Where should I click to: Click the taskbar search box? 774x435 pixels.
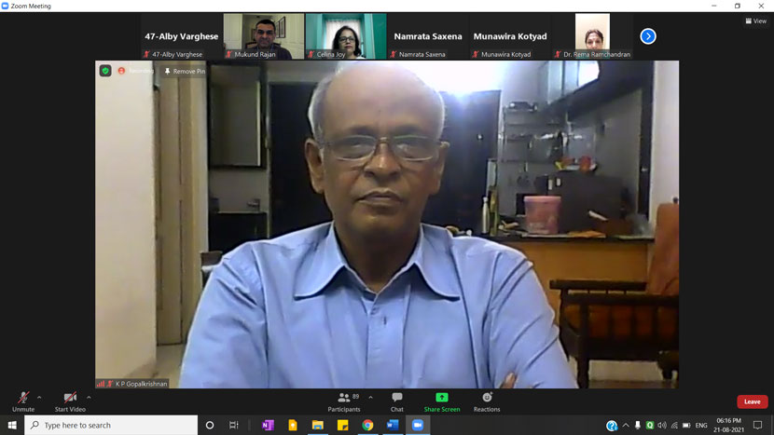click(x=111, y=425)
